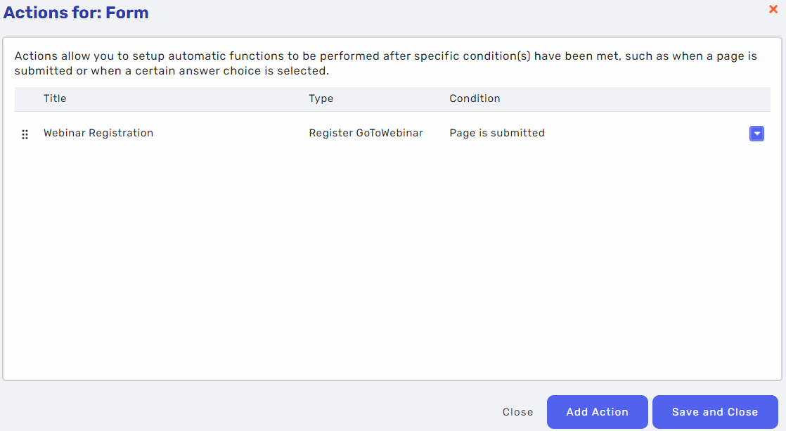The height and width of the screenshot is (431, 786).
Task: Click the Close text link
Action: pyautogui.click(x=518, y=412)
